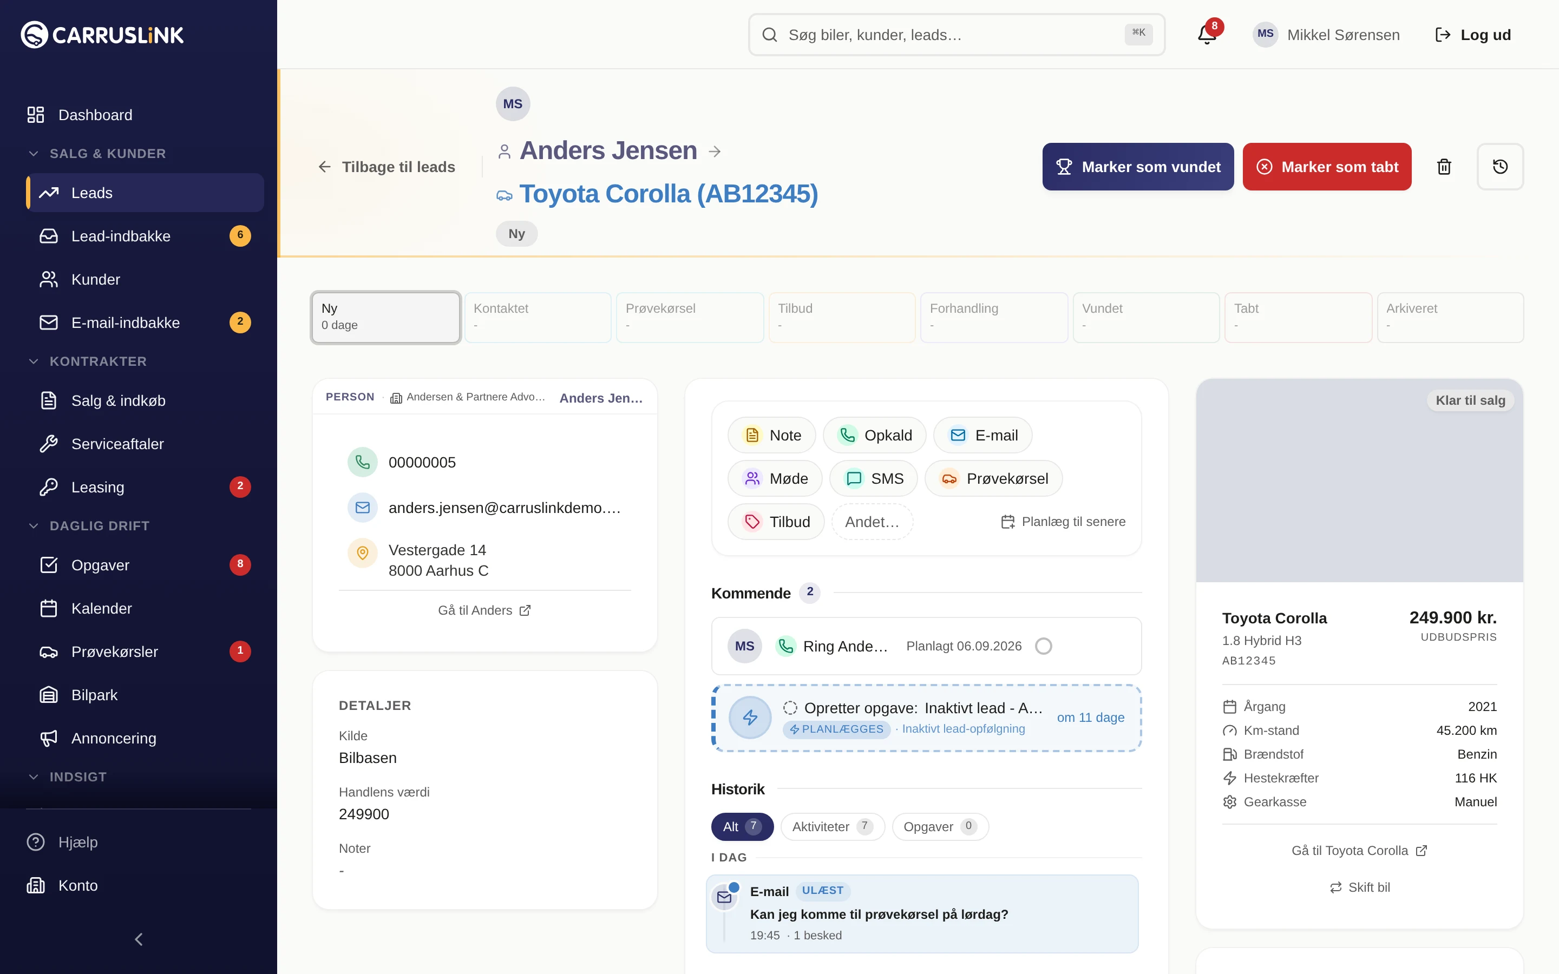Screen dimensions: 1559x974
Task: Focus the Søg biler, kunder, leads search field
Action: click(x=957, y=35)
